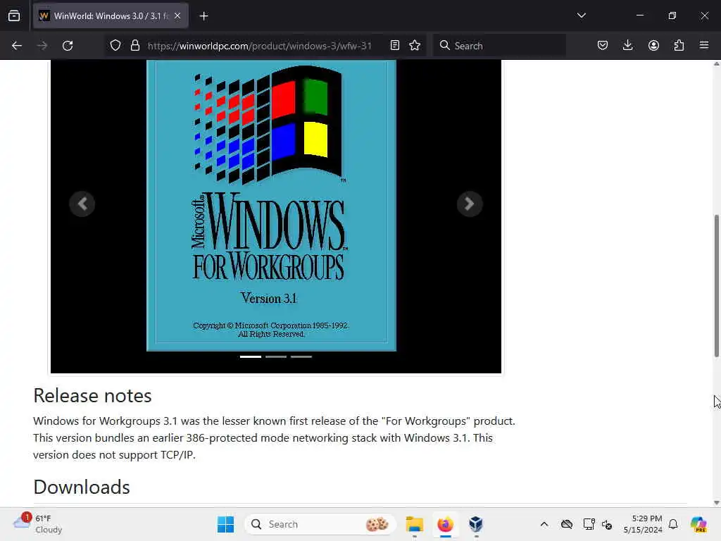Open the Extensions puzzle menu
This screenshot has width=721, height=541.
(679, 46)
